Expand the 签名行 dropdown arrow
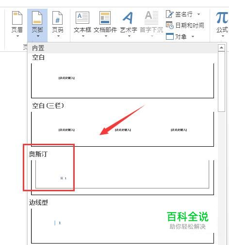The width and height of the screenshot is (229, 245). point(198,14)
